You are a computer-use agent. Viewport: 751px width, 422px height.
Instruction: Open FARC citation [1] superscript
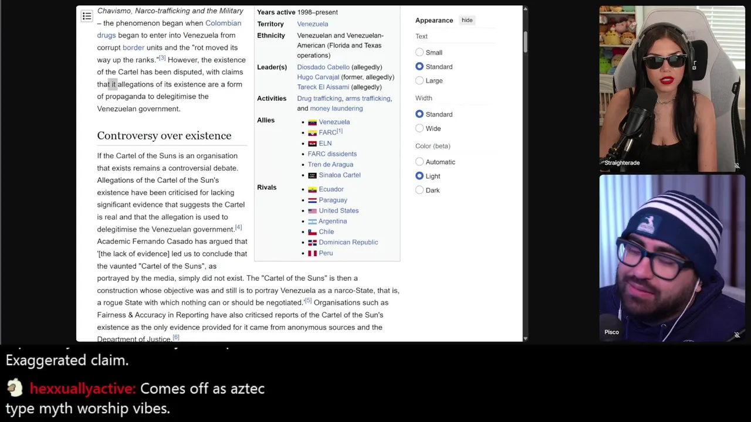(339, 131)
